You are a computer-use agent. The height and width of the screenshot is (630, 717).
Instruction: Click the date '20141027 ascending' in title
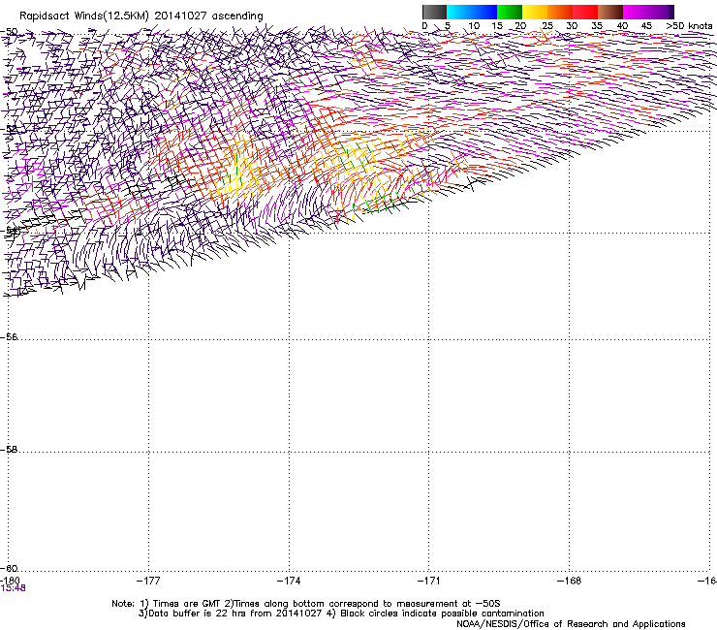208,16
